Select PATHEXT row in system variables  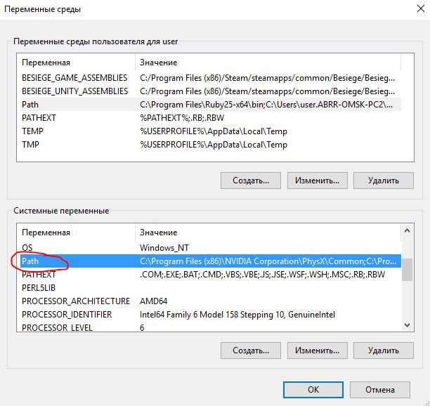[211, 275]
